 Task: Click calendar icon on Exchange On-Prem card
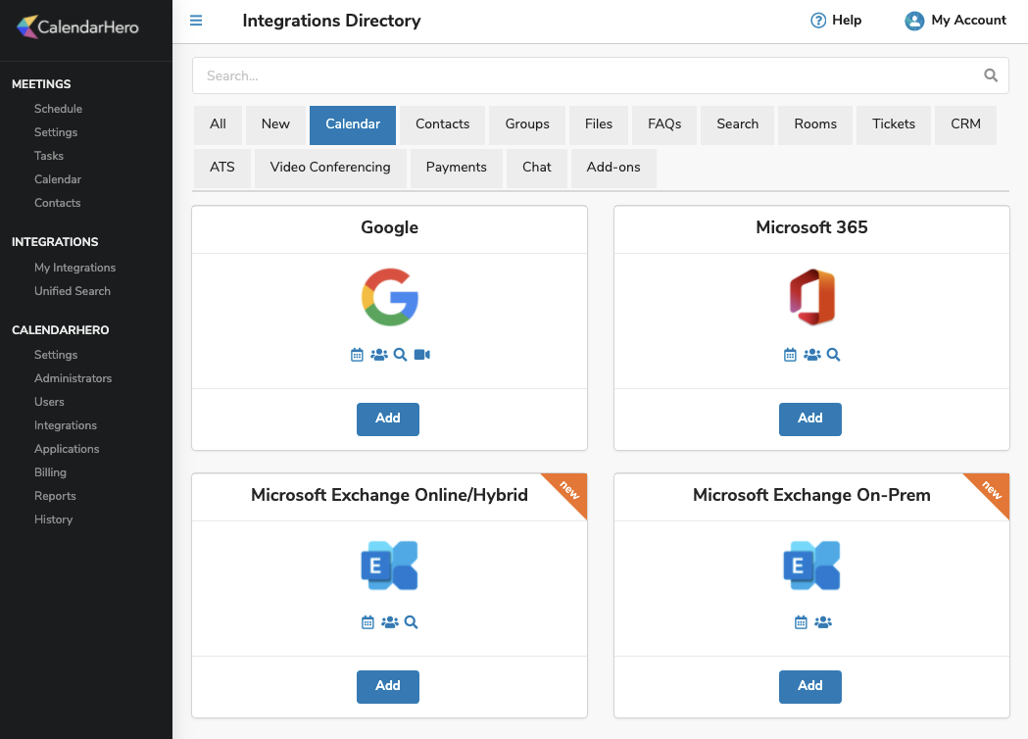[802, 622]
